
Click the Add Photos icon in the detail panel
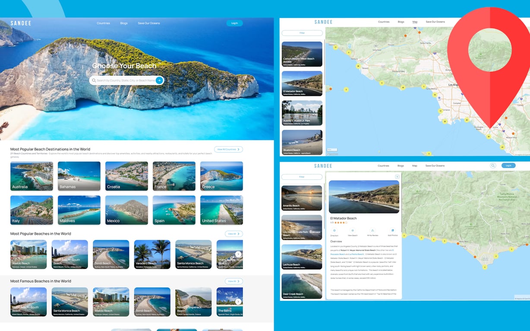pyautogui.click(x=392, y=231)
